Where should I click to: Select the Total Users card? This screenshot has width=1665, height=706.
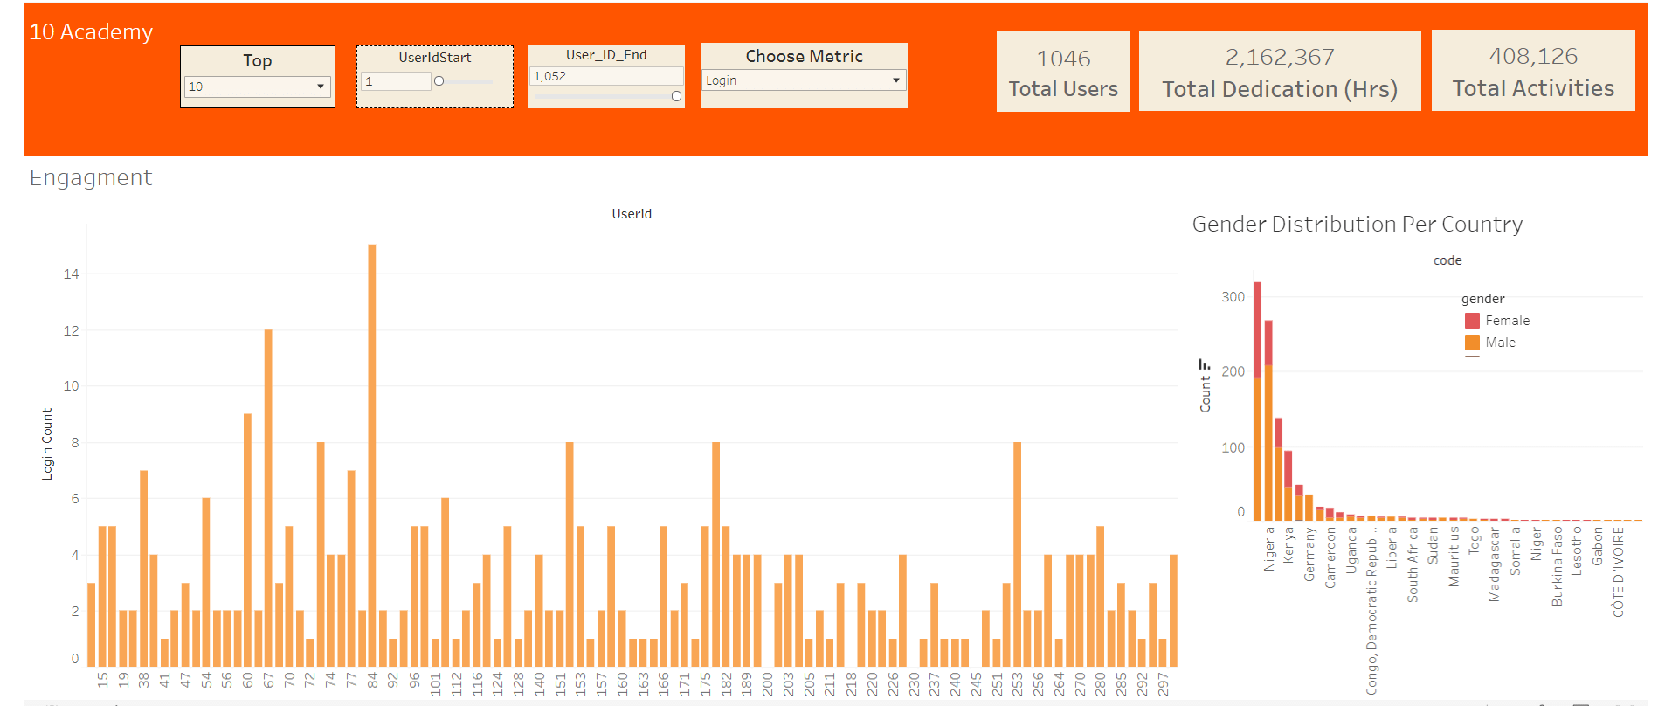(x=1063, y=72)
